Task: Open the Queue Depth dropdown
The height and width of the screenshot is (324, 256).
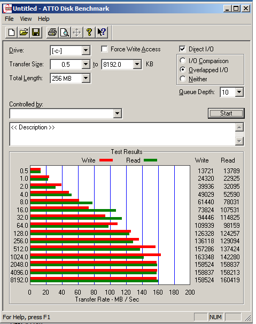Action: (x=239, y=92)
